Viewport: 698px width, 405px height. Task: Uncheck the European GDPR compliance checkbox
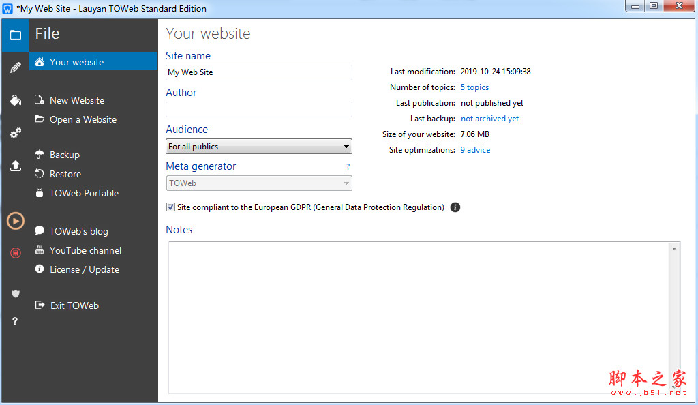[170, 207]
